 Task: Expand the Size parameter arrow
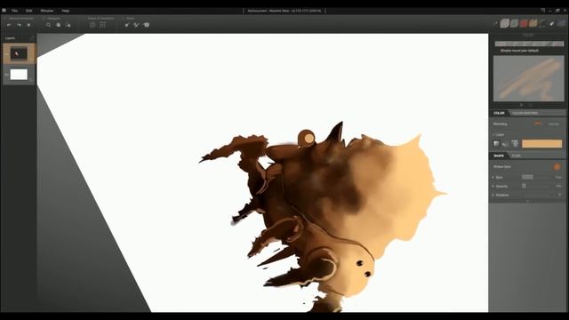point(493,178)
